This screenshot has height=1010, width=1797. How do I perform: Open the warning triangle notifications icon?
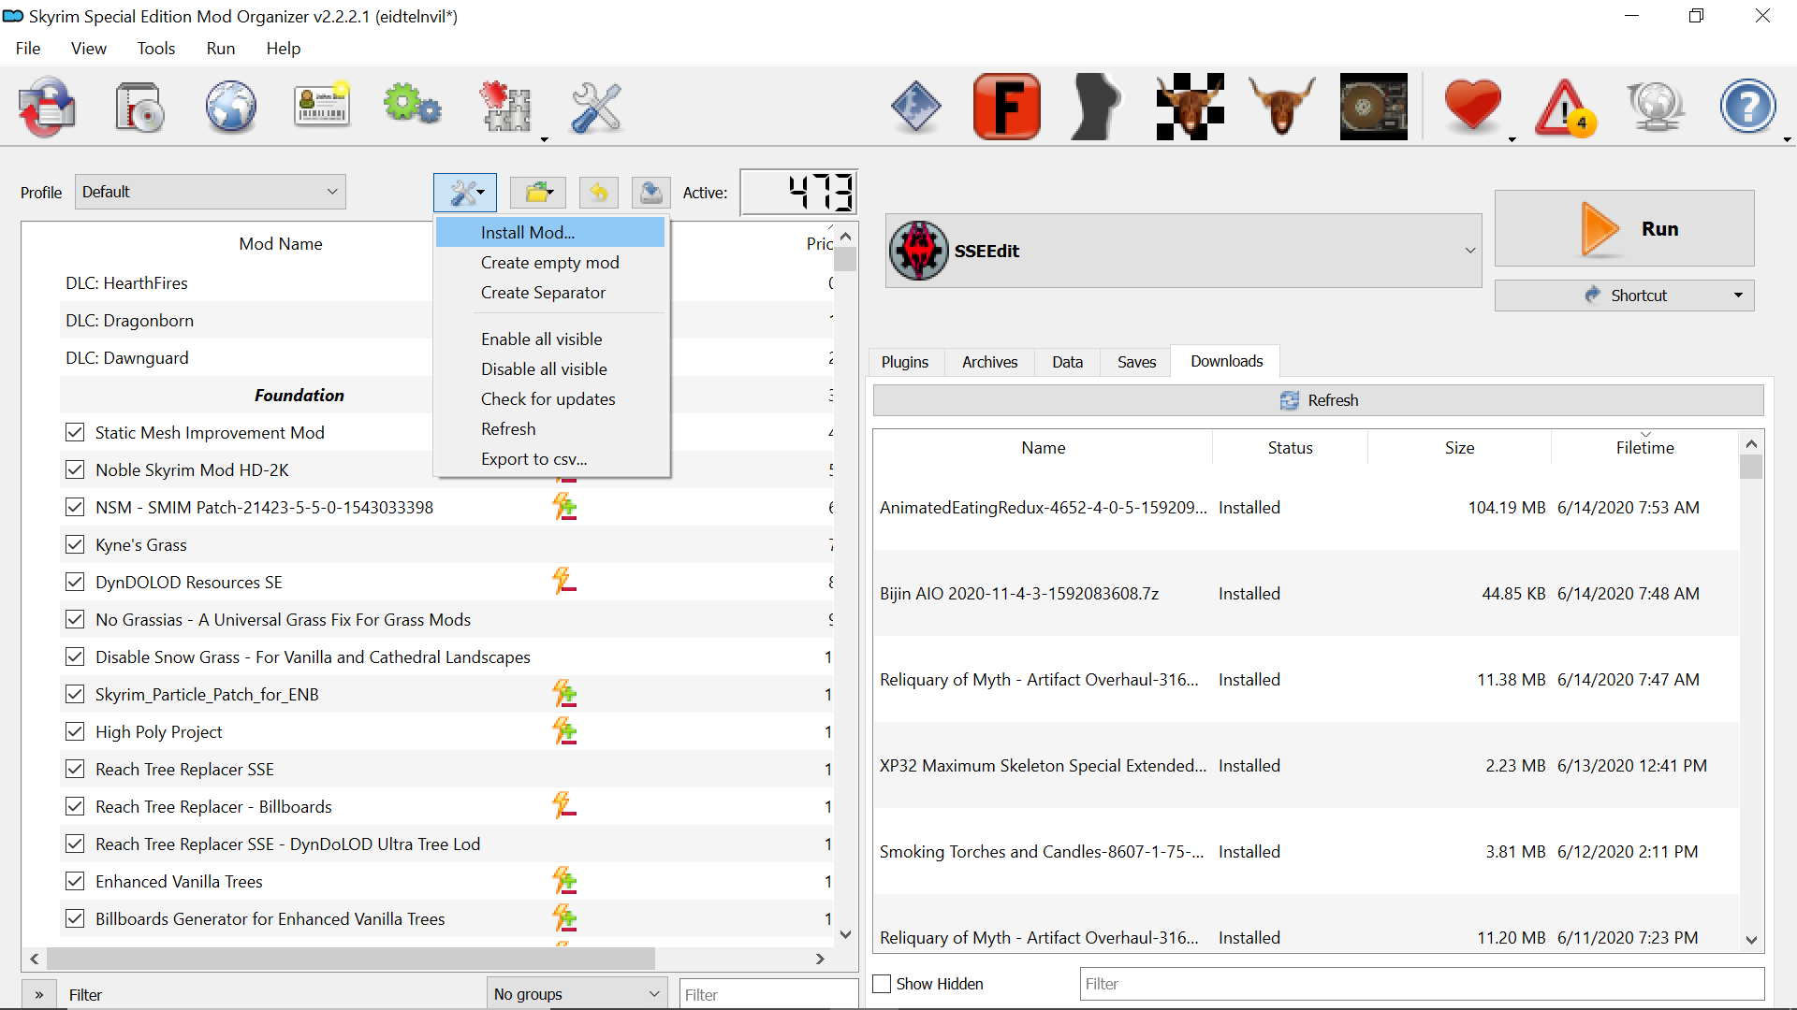[x=1565, y=107]
